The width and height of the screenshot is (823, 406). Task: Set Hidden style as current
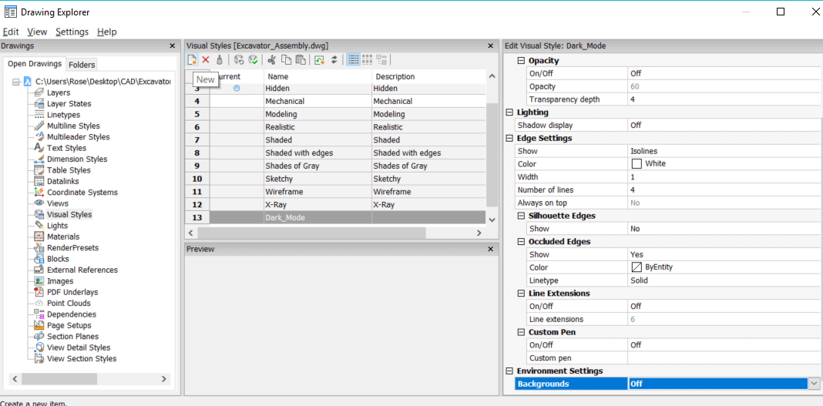237,88
